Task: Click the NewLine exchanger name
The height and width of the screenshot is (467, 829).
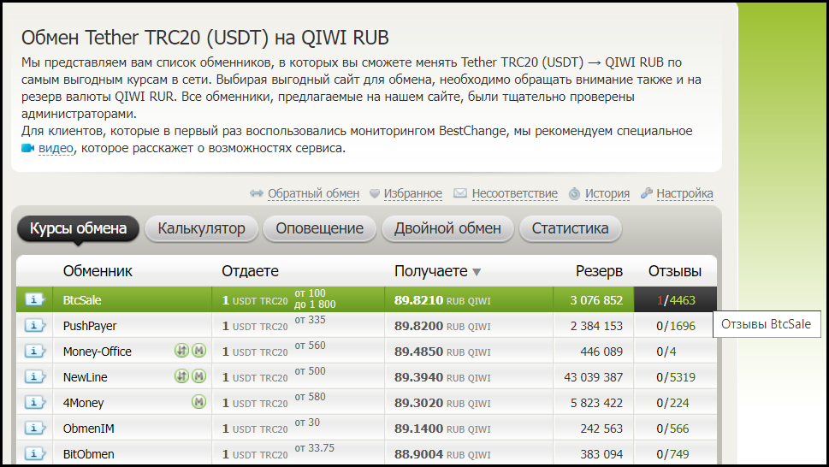Action: [85, 377]
